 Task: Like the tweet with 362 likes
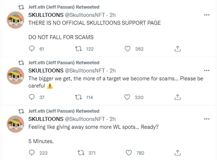pos(126,49)
